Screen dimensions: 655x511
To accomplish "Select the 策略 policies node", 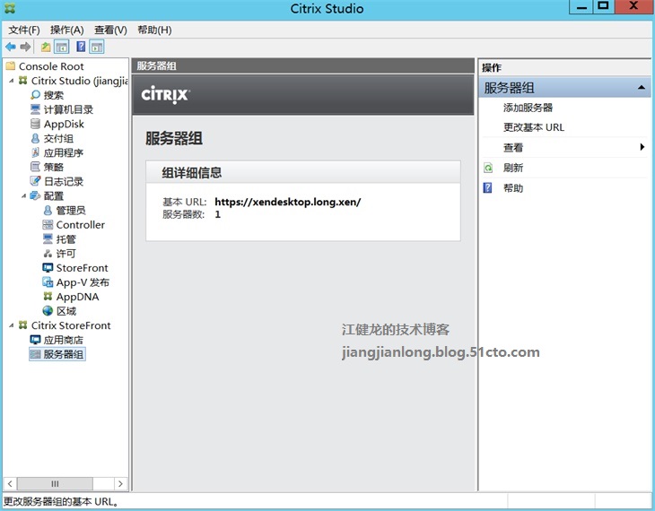I will [x=48, y=167].
